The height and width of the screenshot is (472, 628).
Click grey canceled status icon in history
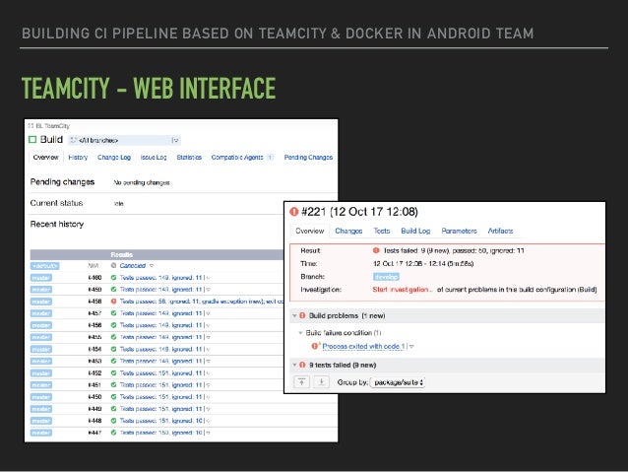113,265
